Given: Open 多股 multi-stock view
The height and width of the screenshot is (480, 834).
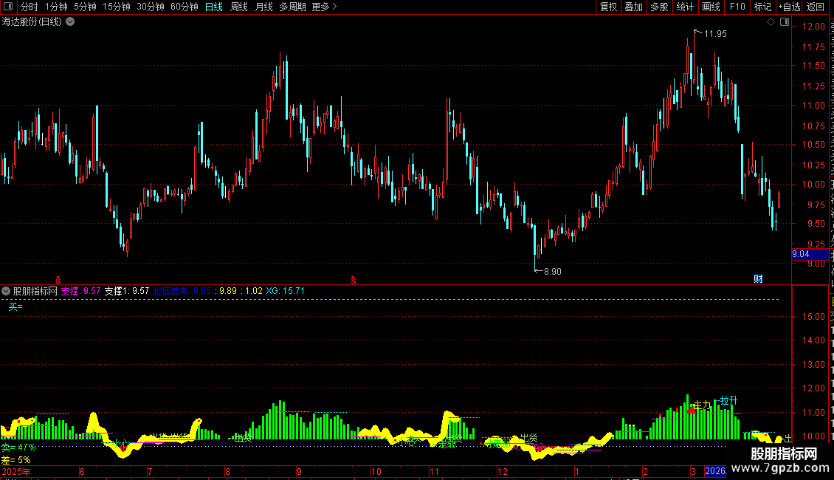Looking at the screenshot, I should [659, 7].
